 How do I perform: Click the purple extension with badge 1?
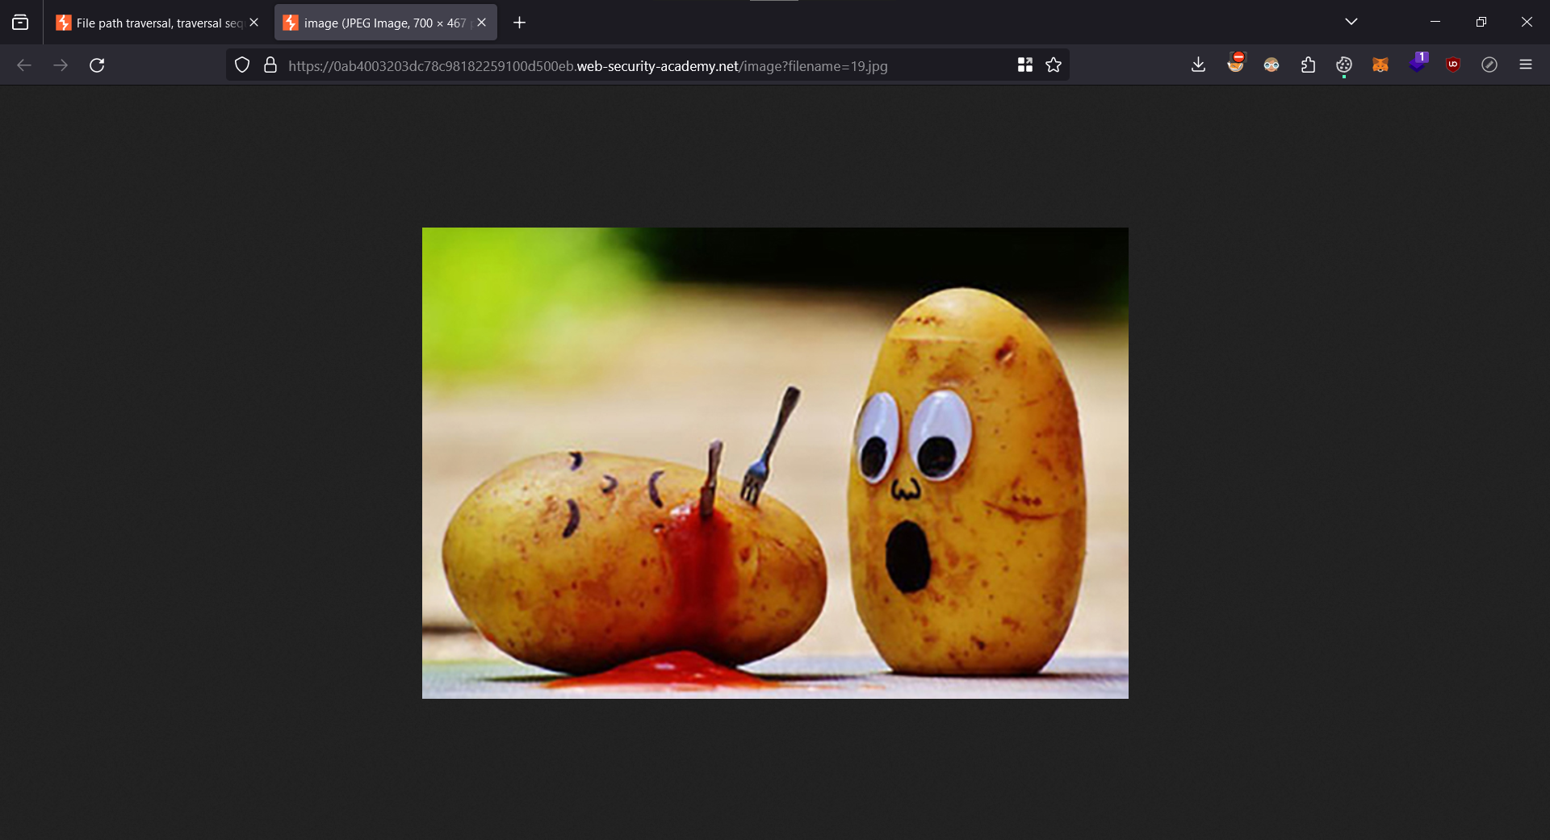(x=1417, y=64)
